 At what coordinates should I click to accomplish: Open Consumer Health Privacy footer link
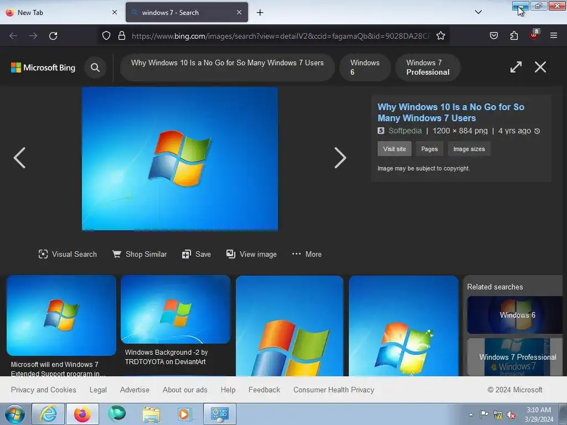333,390
